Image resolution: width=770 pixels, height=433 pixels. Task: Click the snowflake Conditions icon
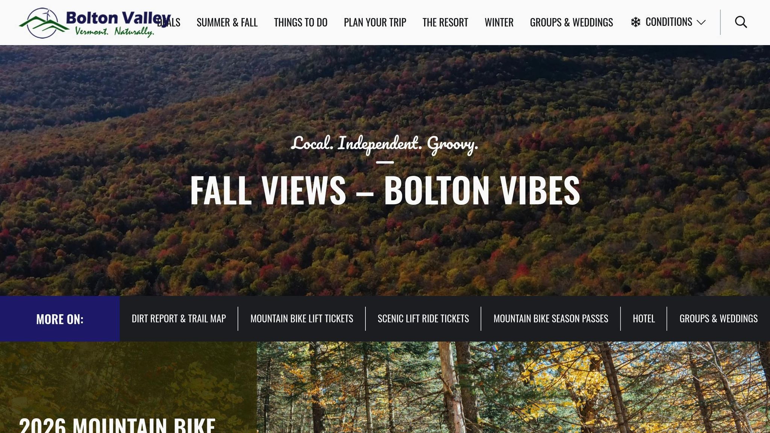[x=635, y=22]
